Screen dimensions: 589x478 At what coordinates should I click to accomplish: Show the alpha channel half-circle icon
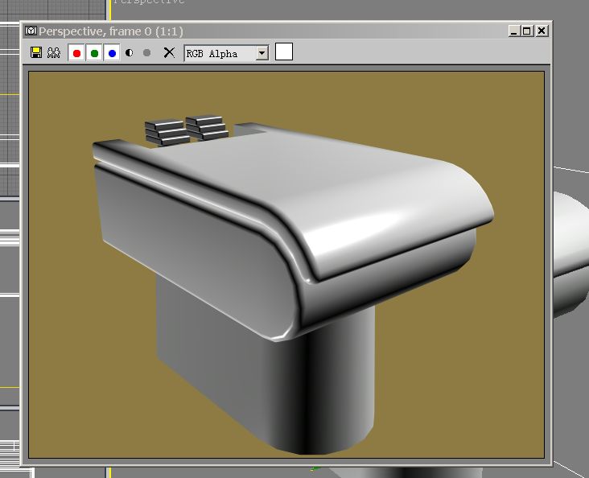click(x=130, y=53)
